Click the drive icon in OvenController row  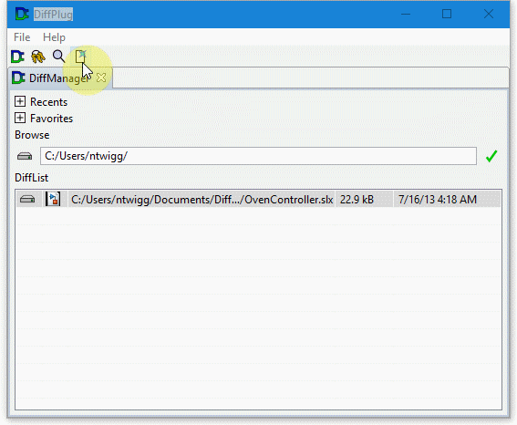(27, 199)
